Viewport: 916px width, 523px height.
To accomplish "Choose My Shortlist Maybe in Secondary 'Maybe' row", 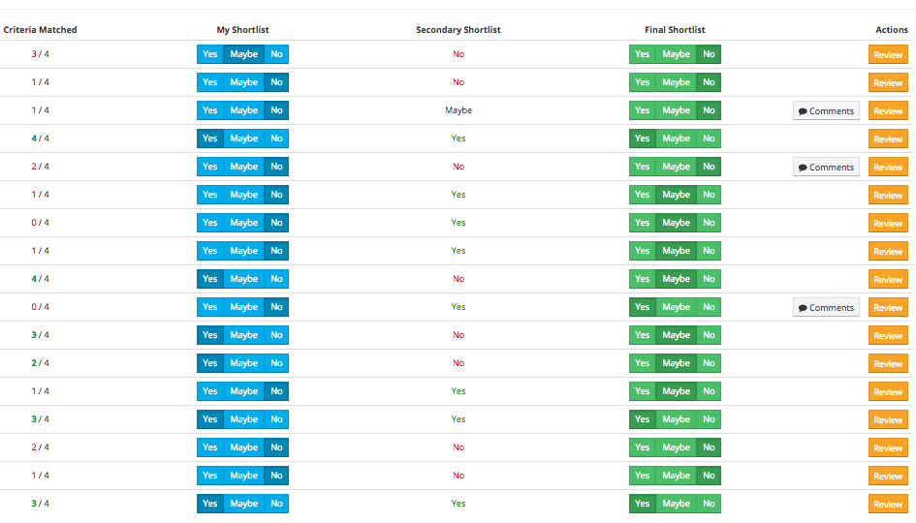I will point(243,110).
